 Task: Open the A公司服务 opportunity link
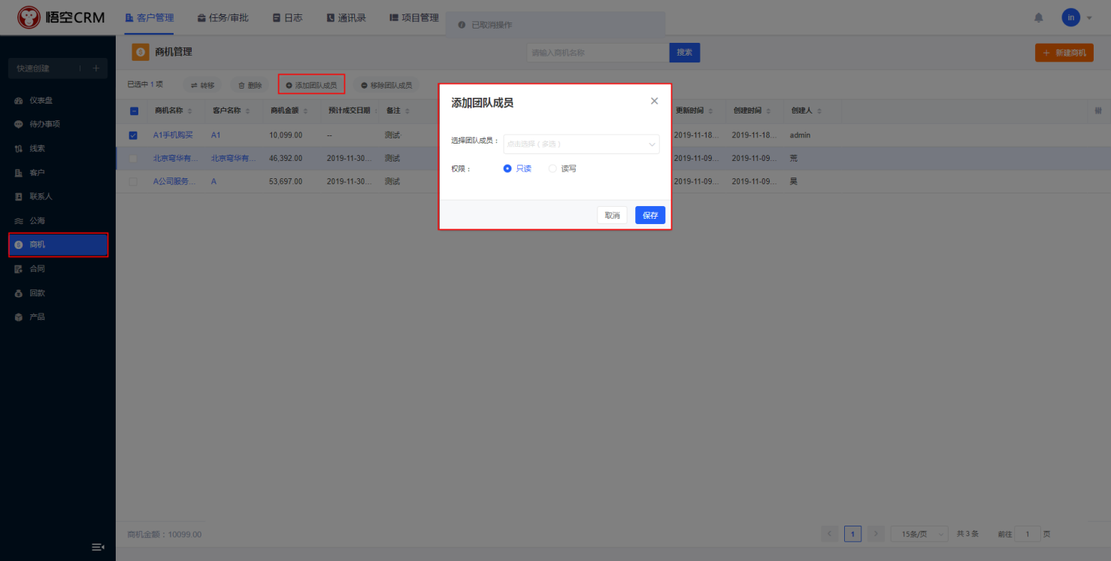[174, 182]
